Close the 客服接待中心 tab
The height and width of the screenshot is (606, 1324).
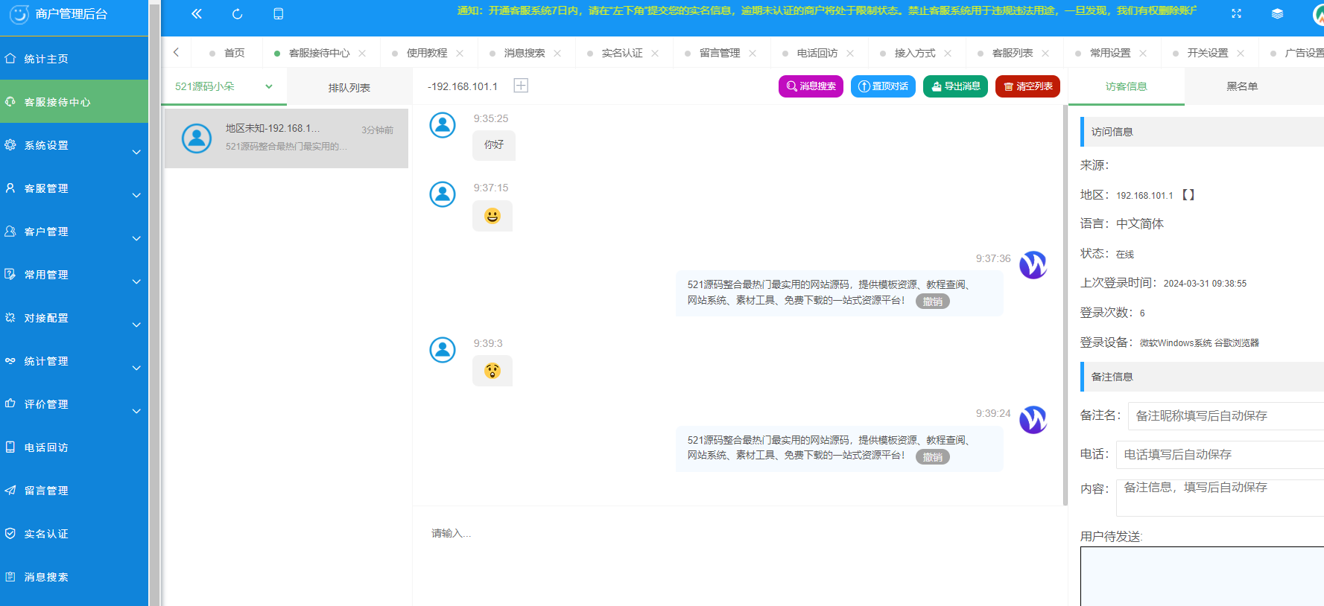[x=362, y=53]
